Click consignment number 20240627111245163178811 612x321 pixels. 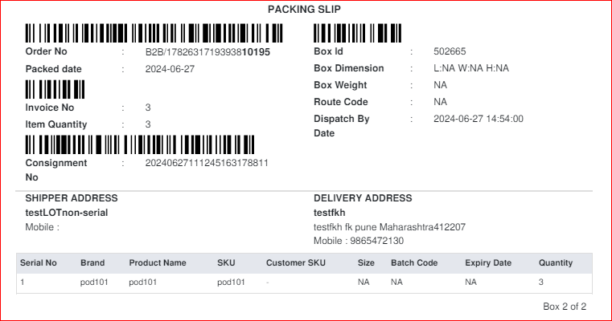207,163
